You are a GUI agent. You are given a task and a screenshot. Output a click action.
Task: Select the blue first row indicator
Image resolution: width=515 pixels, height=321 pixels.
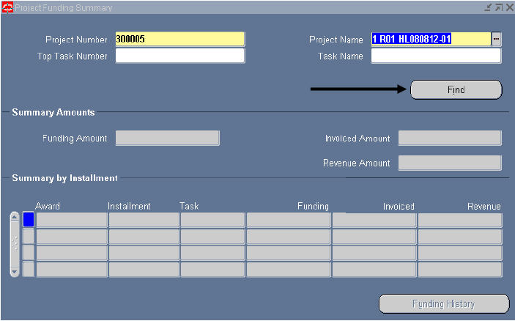29,220
